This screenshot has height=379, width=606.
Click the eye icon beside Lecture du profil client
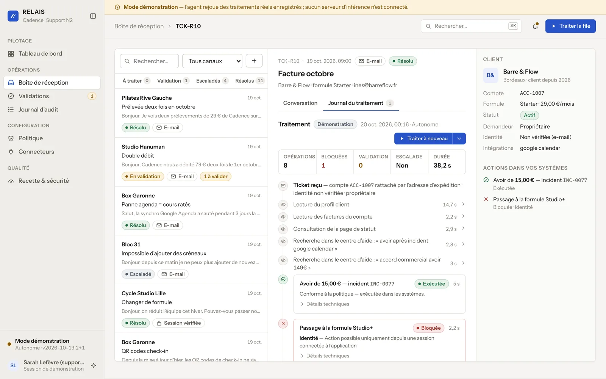point(283,205)
